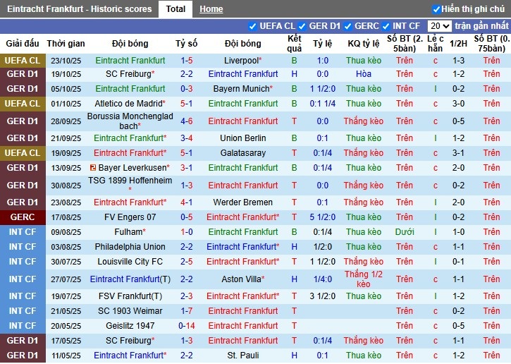The image size is (511, 364).
Task: Uncheck the GER D1 league filter
Action: pyautogui.click(x=304, y=26)
